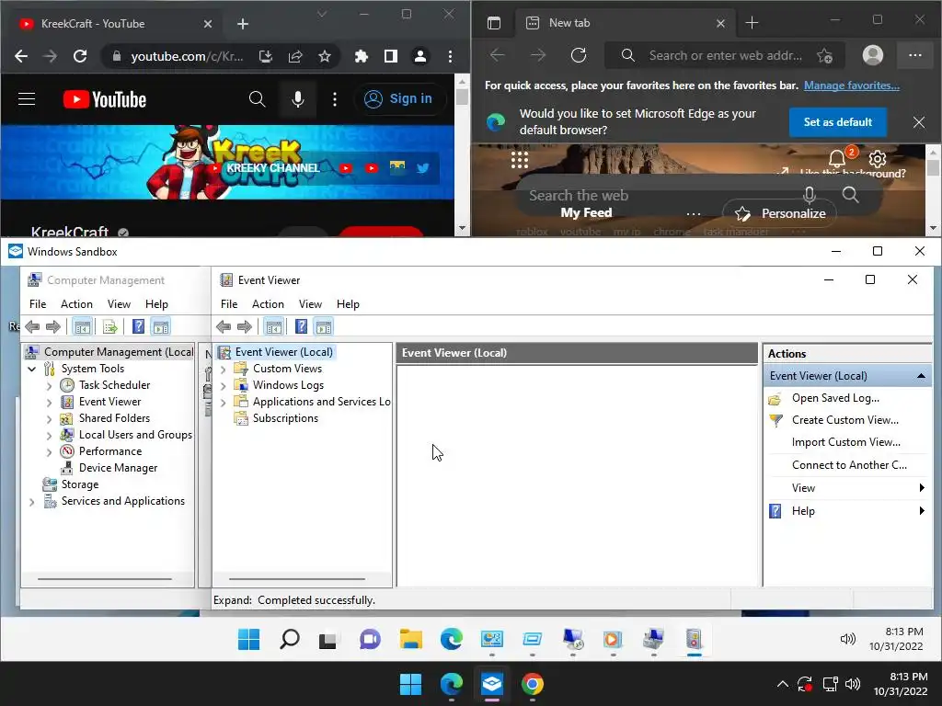Image resolution: width=942 pixels, height=706 pixels.
Task: Collapse the System Tools node
Action: tap(32, 370)
